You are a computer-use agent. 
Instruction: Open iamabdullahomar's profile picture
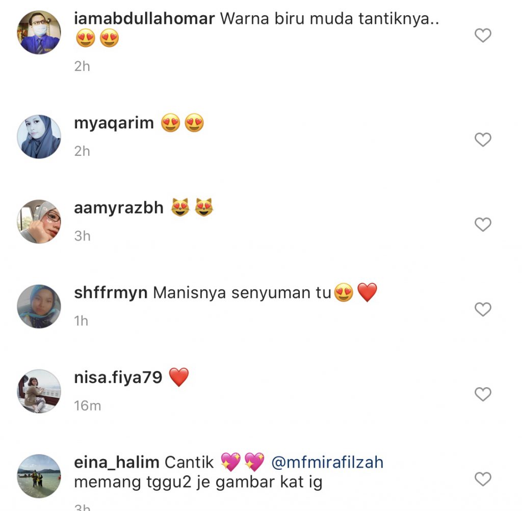39,32
